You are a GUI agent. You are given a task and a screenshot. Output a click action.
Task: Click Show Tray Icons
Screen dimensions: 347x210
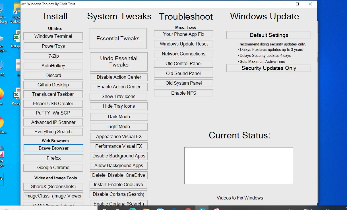click(119, 97)
